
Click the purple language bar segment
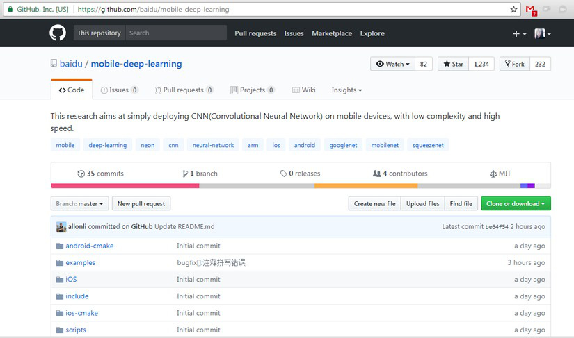[x=531, y=186]
